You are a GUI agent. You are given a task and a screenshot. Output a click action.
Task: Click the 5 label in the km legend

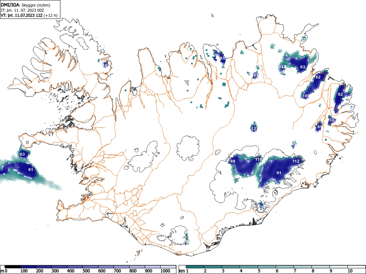coord(259,271)
